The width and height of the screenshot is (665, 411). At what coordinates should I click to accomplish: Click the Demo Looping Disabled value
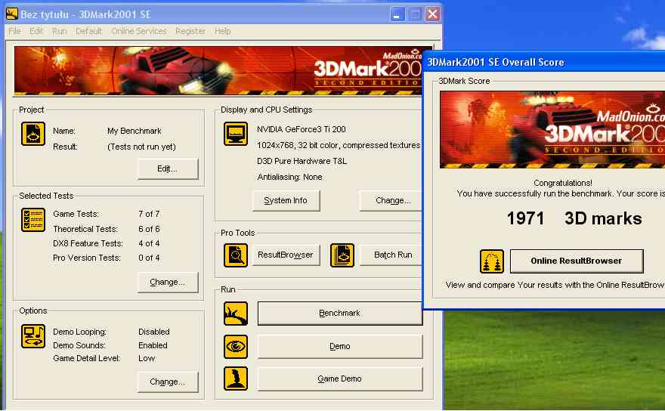pyautogui.click(x=154, y=332)
